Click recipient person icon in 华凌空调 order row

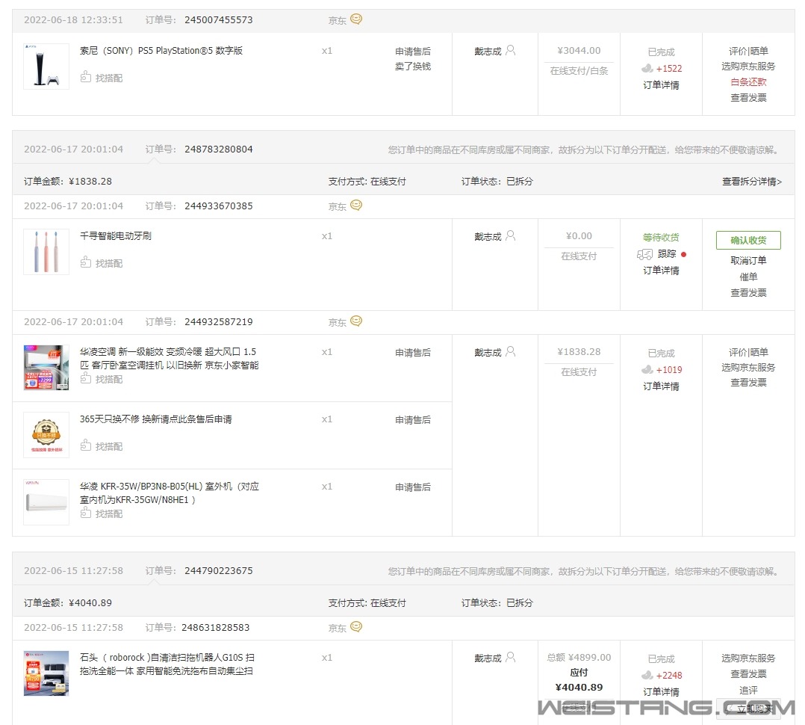[510, 351]
